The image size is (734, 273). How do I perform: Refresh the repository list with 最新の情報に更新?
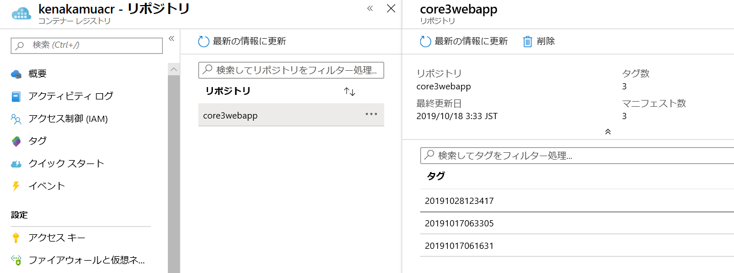click(242, 41)
